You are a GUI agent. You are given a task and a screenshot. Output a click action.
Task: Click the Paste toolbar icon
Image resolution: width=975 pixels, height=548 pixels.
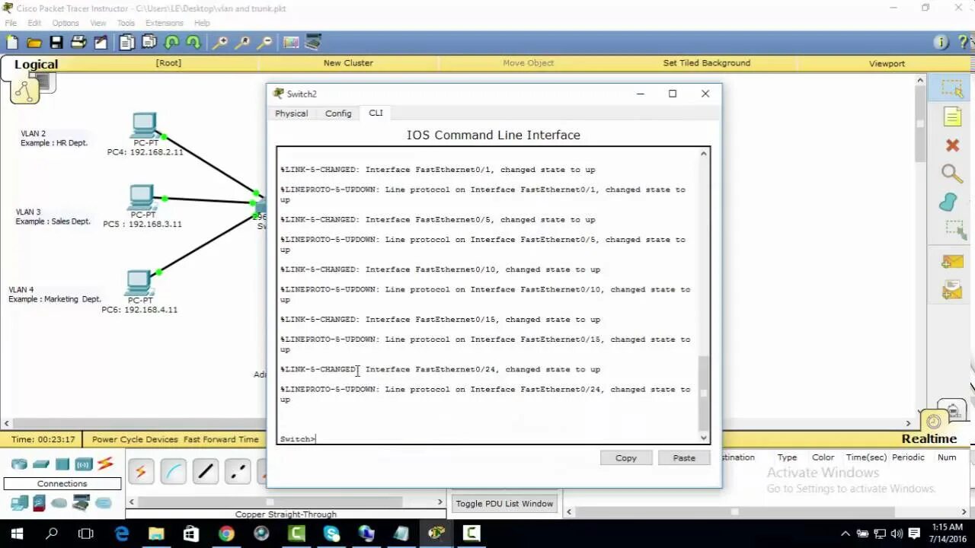coord(149,43)
